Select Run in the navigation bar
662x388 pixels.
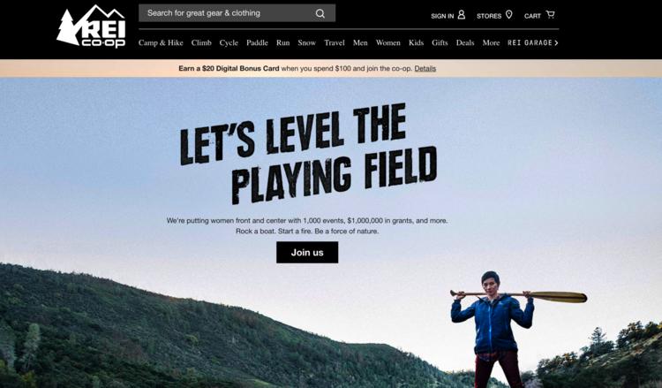click(282, 42)
